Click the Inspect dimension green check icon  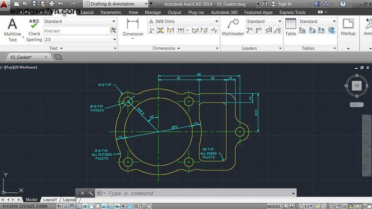click(x=195, y=30)
